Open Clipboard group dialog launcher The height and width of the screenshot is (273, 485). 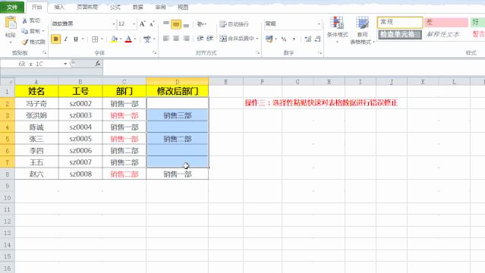tap(45, 53)
